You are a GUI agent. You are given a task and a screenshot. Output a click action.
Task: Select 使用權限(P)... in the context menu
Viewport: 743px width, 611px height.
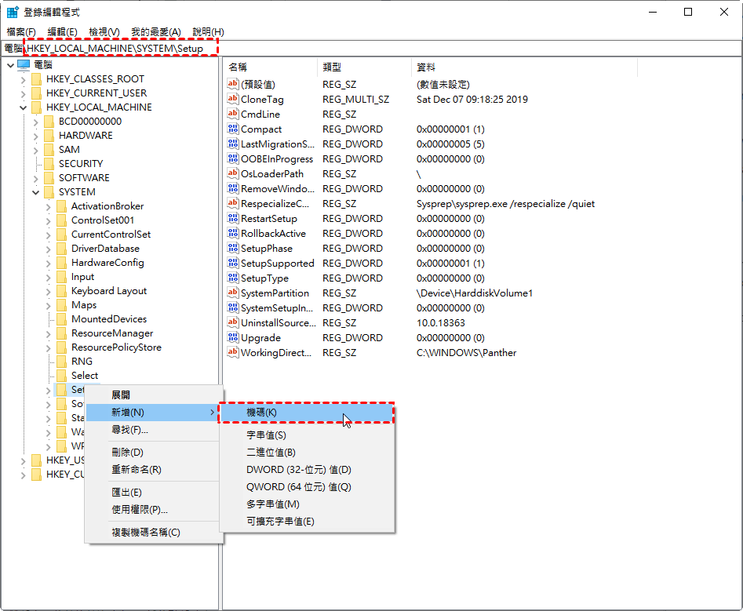point(152,510)
